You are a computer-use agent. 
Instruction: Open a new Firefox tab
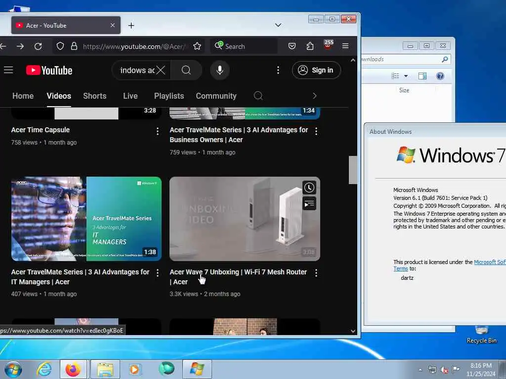[x=131, y=26]
